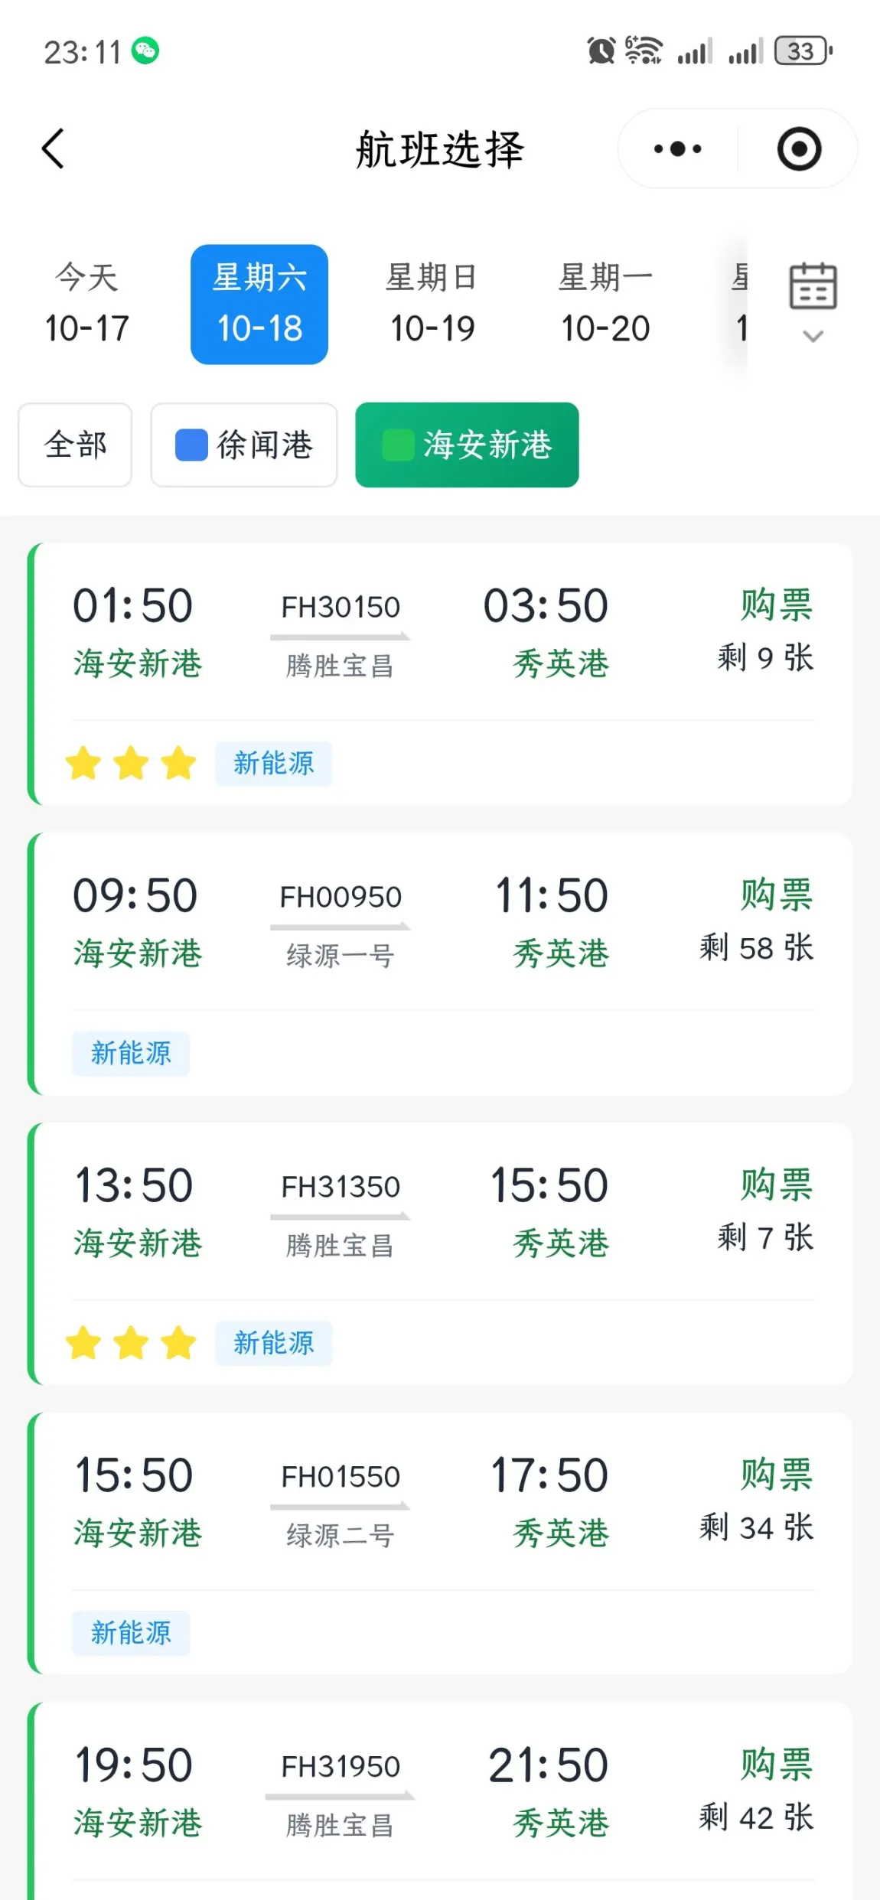Image resolution: width=880 pixels, height=1900 pixels.
Task: Toggle the 海安新港 port filter
Action: click(x=467, y=445)
